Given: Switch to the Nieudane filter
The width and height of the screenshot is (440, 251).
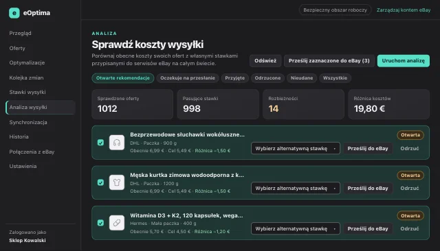Looking at the screenshot, I should point(302,78).
